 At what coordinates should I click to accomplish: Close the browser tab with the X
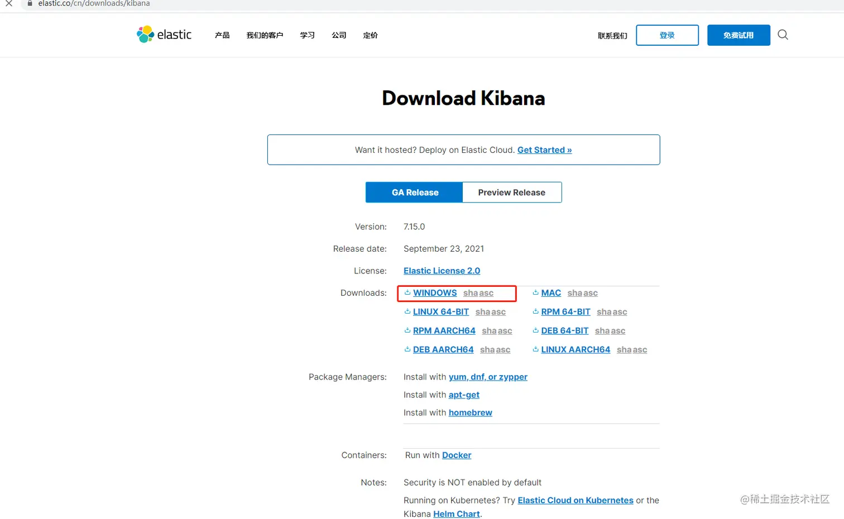click(x=9, y=3)
